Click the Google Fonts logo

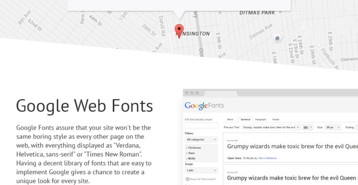[204, 106]
